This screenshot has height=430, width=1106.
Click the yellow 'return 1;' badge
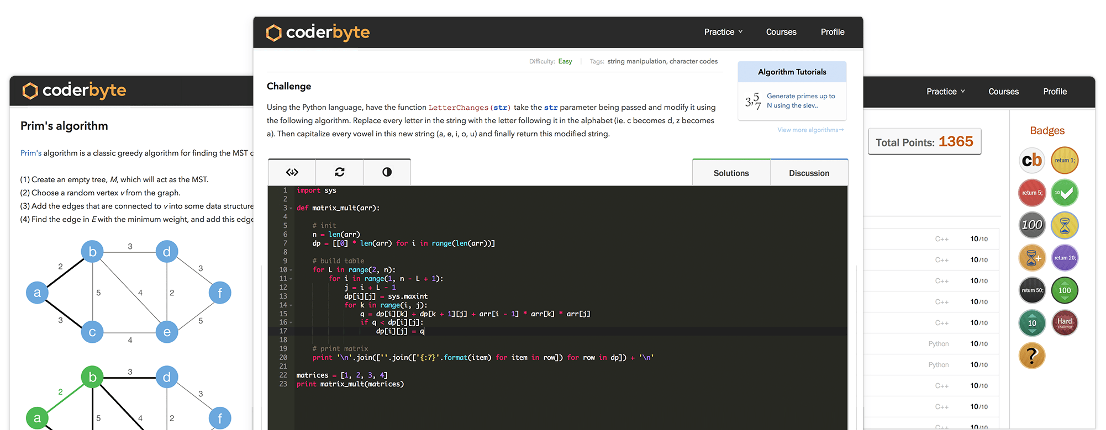click(1065, 161)
